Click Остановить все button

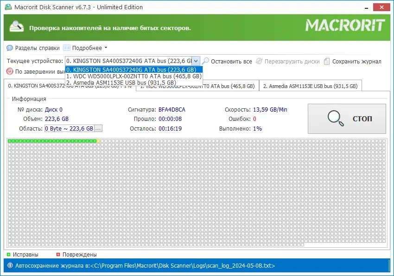coord(231,62)
